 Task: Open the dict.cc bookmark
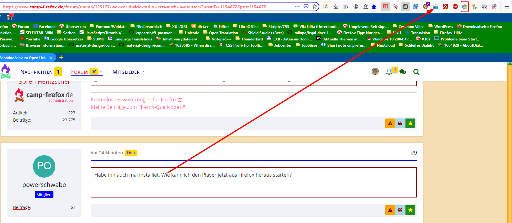(x=200, y=26)
